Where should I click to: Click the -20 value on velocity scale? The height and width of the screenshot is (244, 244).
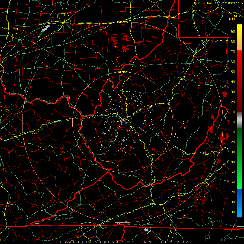[x=232, y=142]
